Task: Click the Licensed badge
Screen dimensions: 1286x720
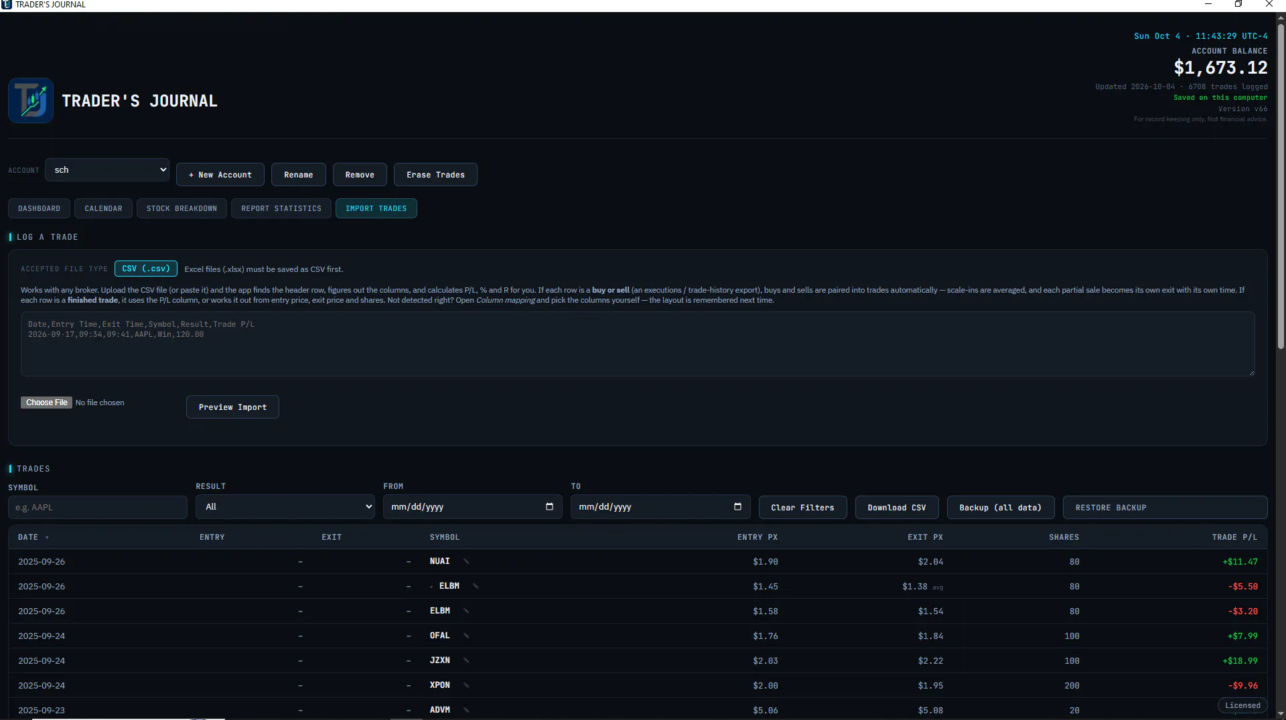Action: [x=1242, y=705]
